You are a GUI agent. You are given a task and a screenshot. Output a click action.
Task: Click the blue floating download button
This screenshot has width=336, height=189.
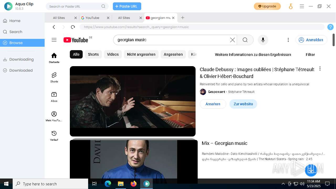[311, 170]
